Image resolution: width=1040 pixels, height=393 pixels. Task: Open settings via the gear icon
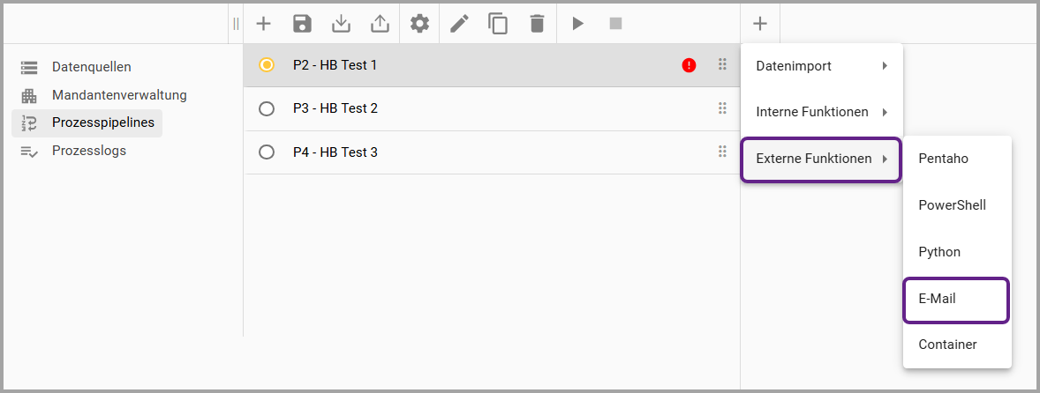tap(419, 24)
